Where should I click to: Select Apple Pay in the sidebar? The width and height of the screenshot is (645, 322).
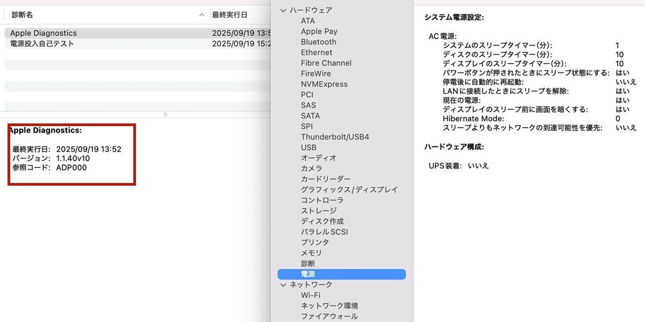(x=319, y=32)
